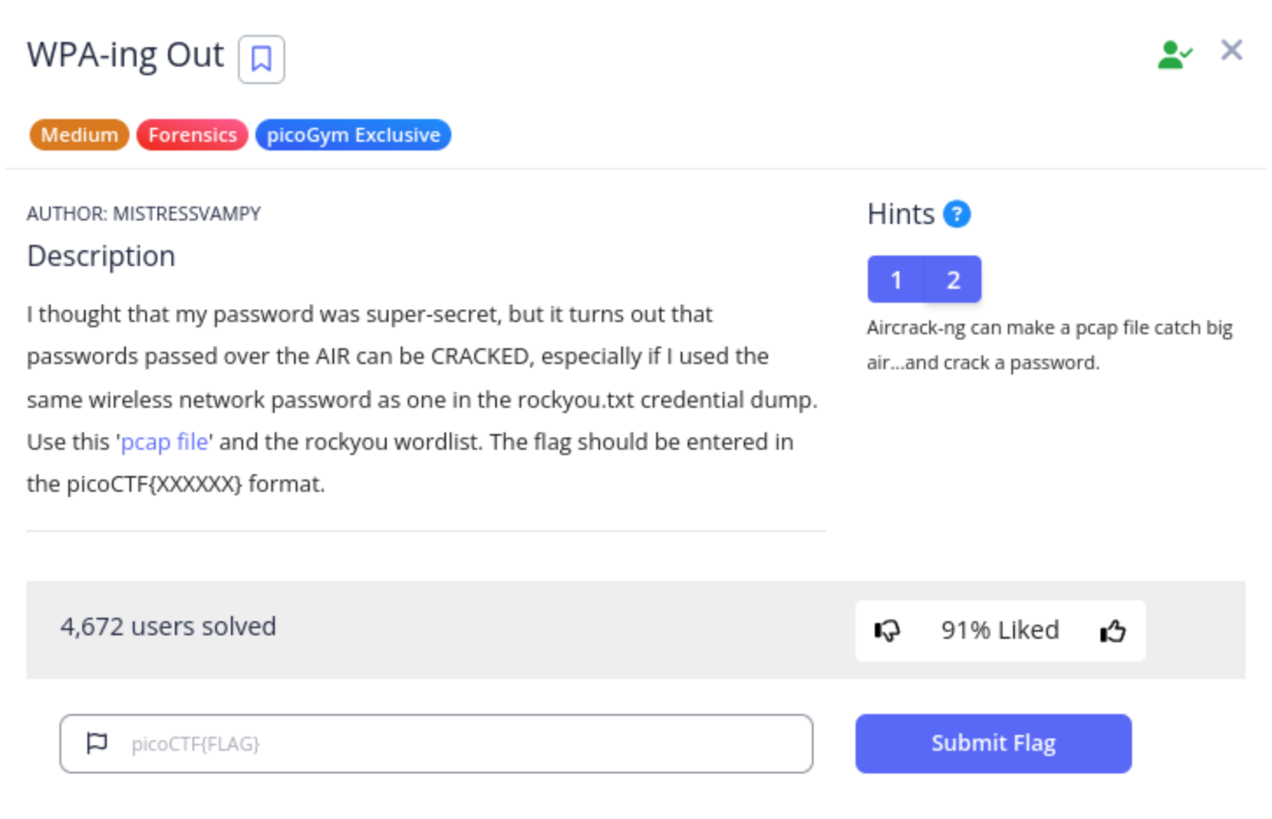This screenshot has width=1272, height=819.
Task: Click the flag icon in input box
Action: 96,744
